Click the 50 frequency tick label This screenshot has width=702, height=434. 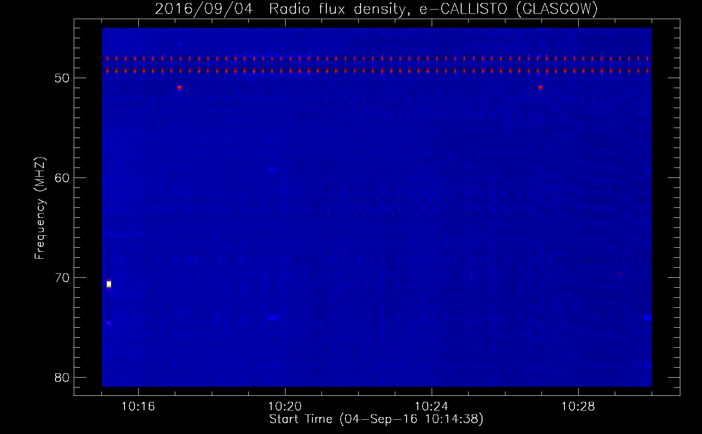pyautogui.click(x=62, y=78)
